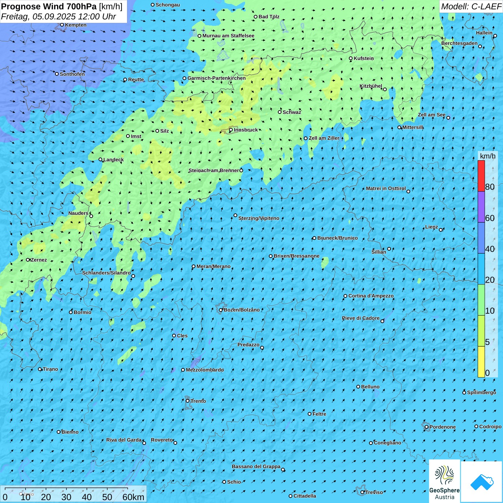Click the 'Steinach am Brenner' label
Image resolution: width=503 pixels, height=503 pixels.
(x=213, y=170)
